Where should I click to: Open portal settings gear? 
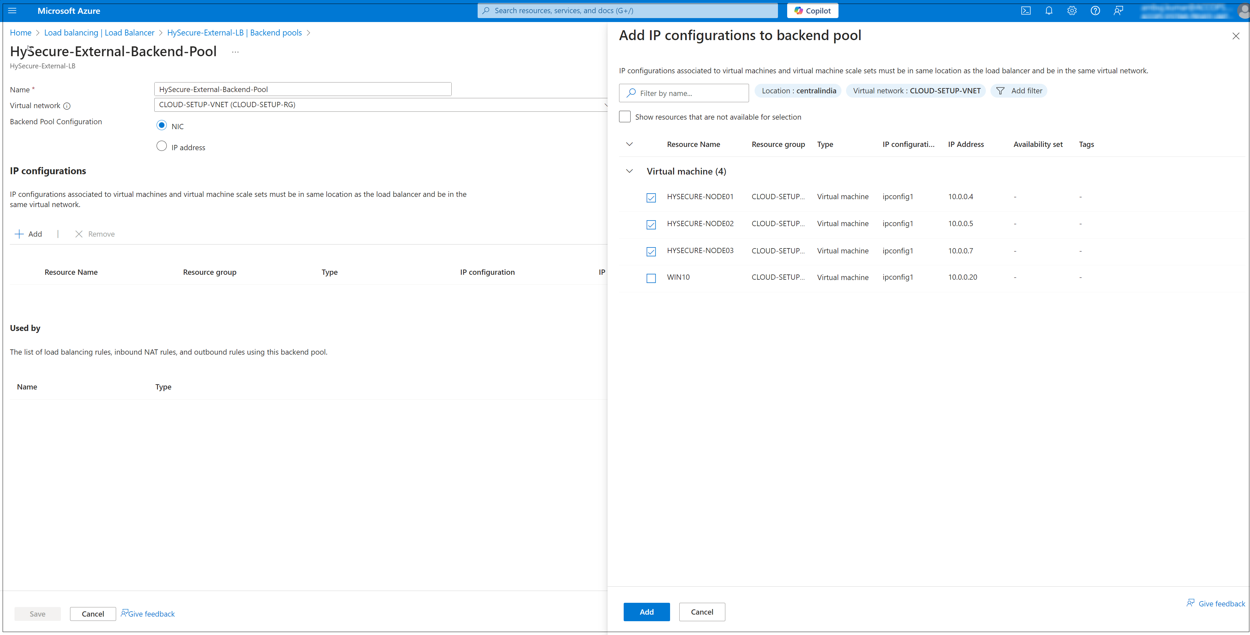click(1072, 11)
